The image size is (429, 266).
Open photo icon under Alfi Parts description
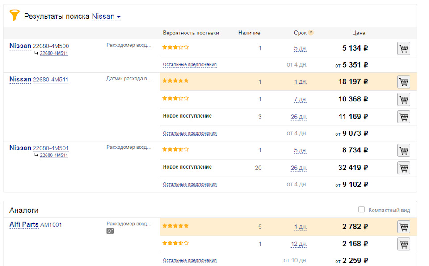pyautogui.click(x=110, y=231)
